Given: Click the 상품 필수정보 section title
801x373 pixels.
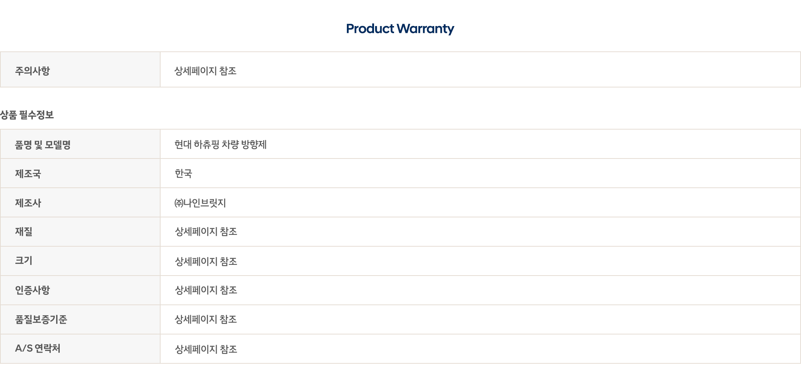Looking at the screenshot, I should coord(27,115).
